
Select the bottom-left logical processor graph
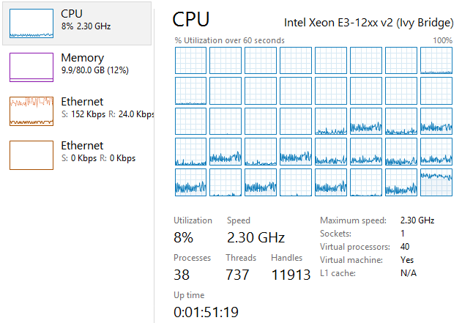190,182
